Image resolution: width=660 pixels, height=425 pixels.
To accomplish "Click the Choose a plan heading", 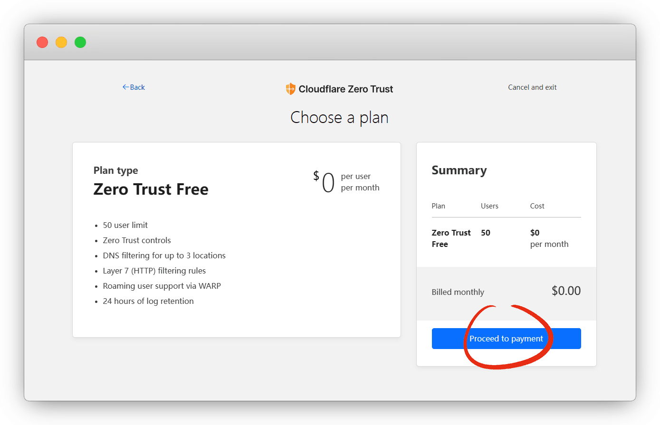I will pos(339,117).
